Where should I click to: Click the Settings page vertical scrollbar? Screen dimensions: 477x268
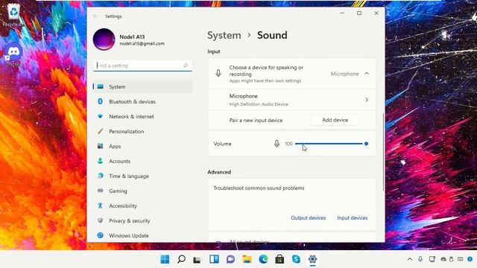point(383,152)
